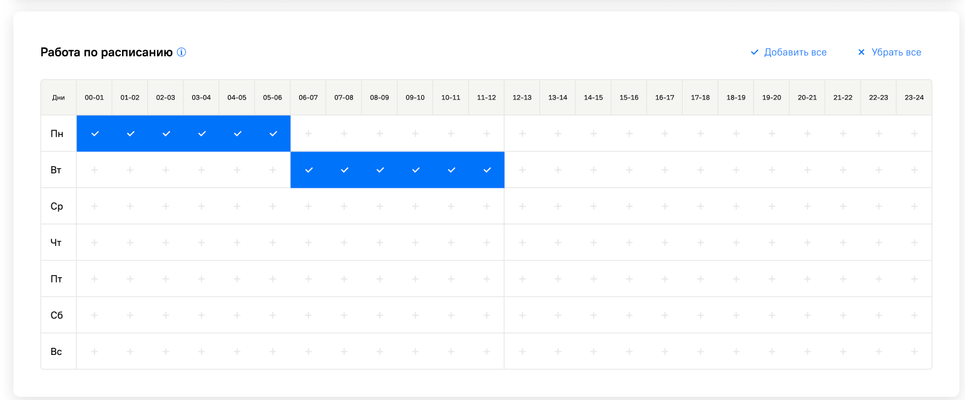Enable Tuesday 00-01 time slot
The image size is (965, 400).
(x=94, y=170)
